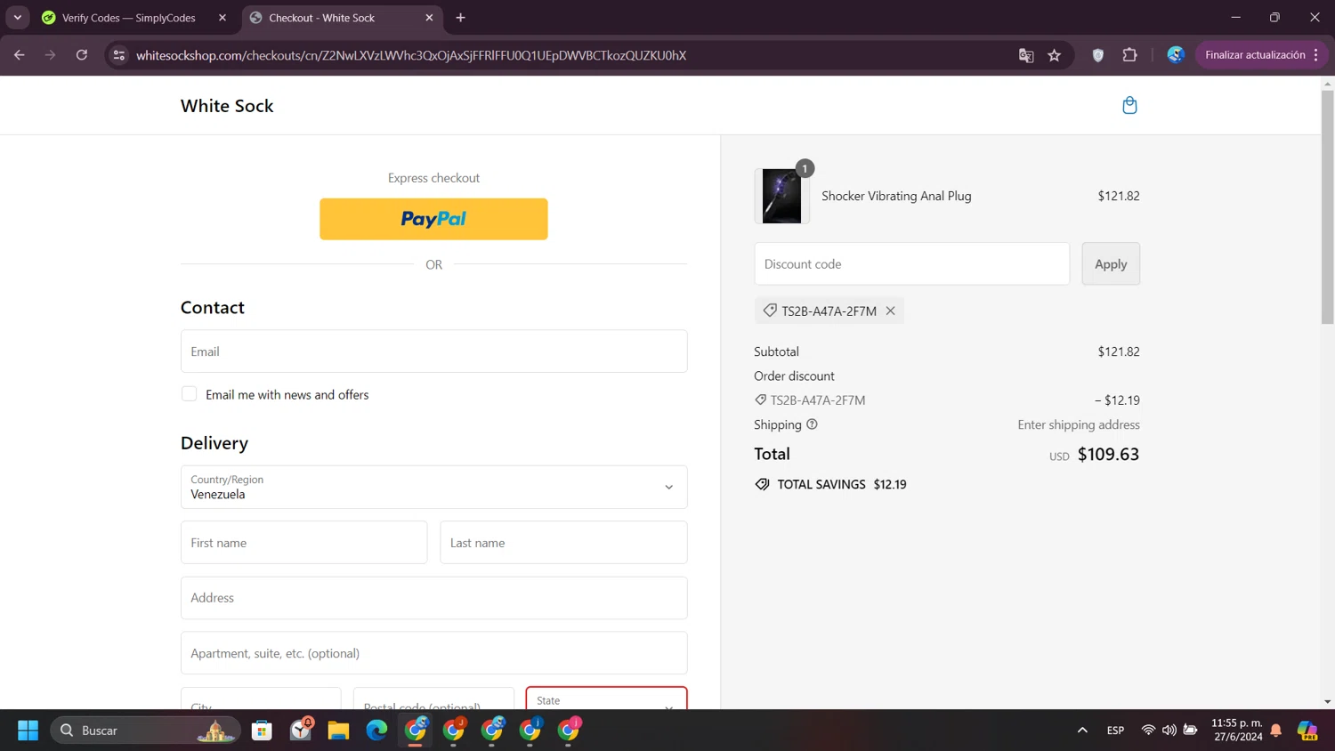Focus the Last name field
Image resolution: width=1335 pixels, height=751 pixels.
tap(564, 543)
